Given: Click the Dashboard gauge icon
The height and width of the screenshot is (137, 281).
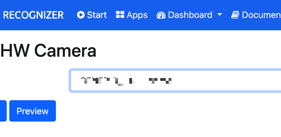Looking at the screenshot, I should click(161, 15).
